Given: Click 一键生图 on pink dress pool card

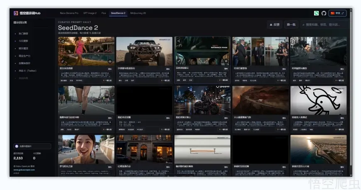Looking at the screenshot, I should coord(107,80).
